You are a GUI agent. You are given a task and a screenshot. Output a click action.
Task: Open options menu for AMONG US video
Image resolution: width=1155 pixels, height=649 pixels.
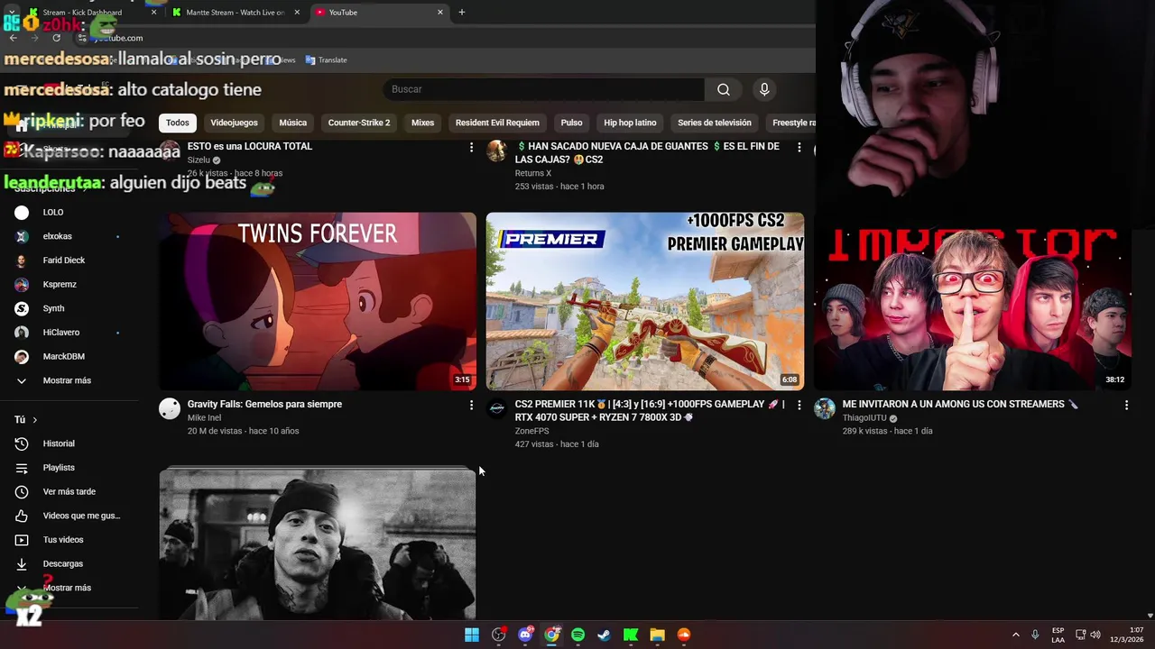pos(1126,406)
